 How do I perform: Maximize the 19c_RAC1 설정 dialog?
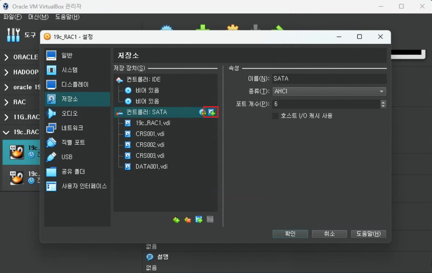pyautogui.click(x=360, y=37)
